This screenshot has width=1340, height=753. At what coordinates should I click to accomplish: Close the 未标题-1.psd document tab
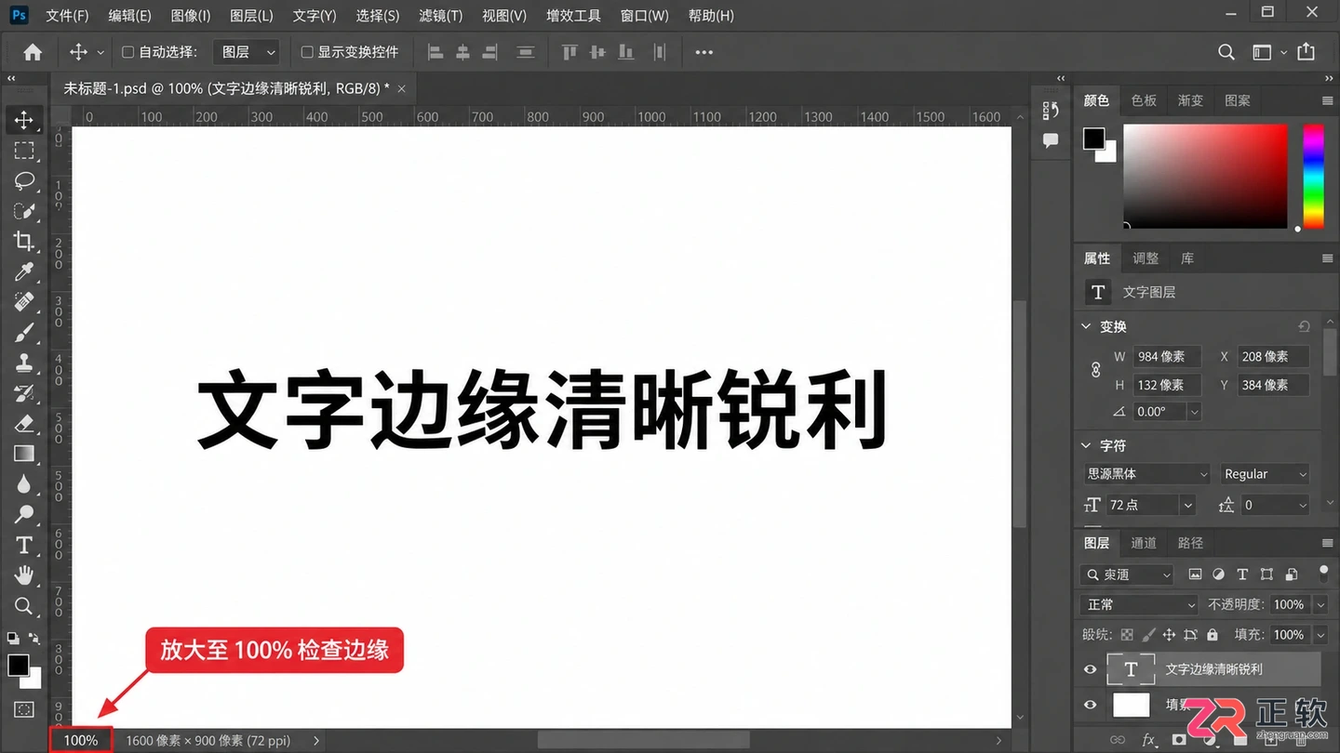tap(401, 89)
